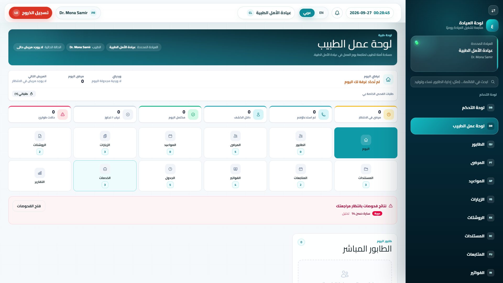Viewport: 503px width, 283px height.
Task: Open Dr. Mona Samir profile chip
Action: pos(78,13)
